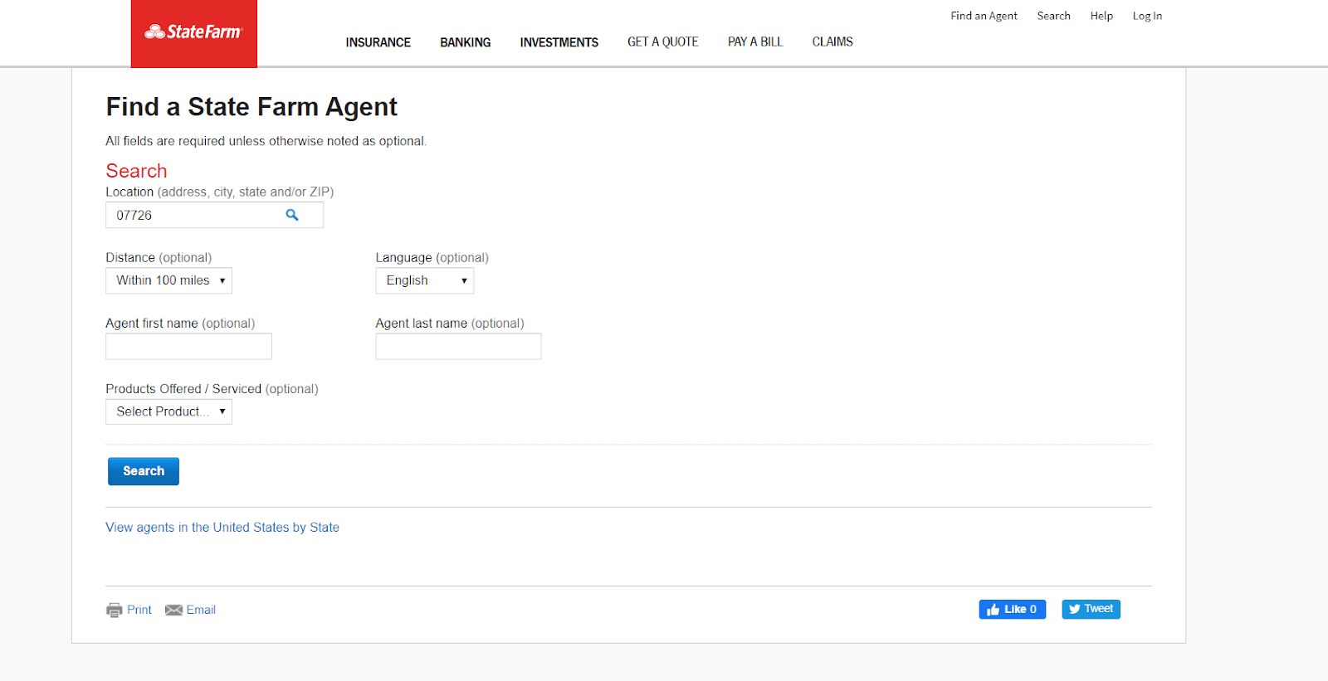
Task: Click the Log In link
Action: [x=1147, y=16]
